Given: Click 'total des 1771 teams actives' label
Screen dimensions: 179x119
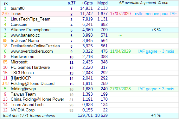Looking at the screenshot, I should pyautogui.click(x=29, y=116).
